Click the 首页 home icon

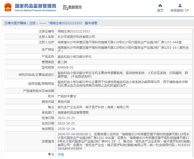click(160, 6)
